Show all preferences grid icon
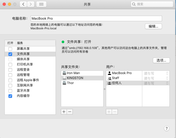 click(41, 4)
